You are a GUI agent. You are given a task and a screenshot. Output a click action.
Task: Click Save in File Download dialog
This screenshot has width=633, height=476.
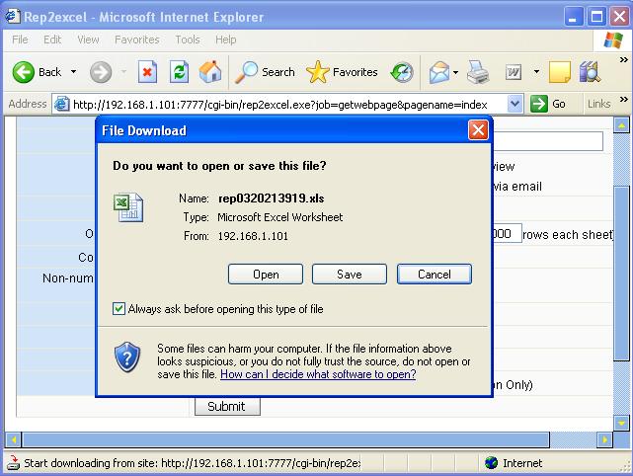coord(350,275)
